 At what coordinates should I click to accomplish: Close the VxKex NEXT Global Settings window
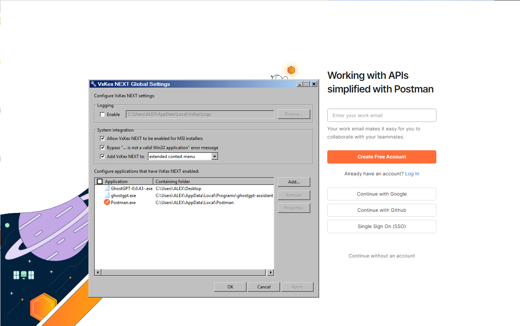pos(314,84)
